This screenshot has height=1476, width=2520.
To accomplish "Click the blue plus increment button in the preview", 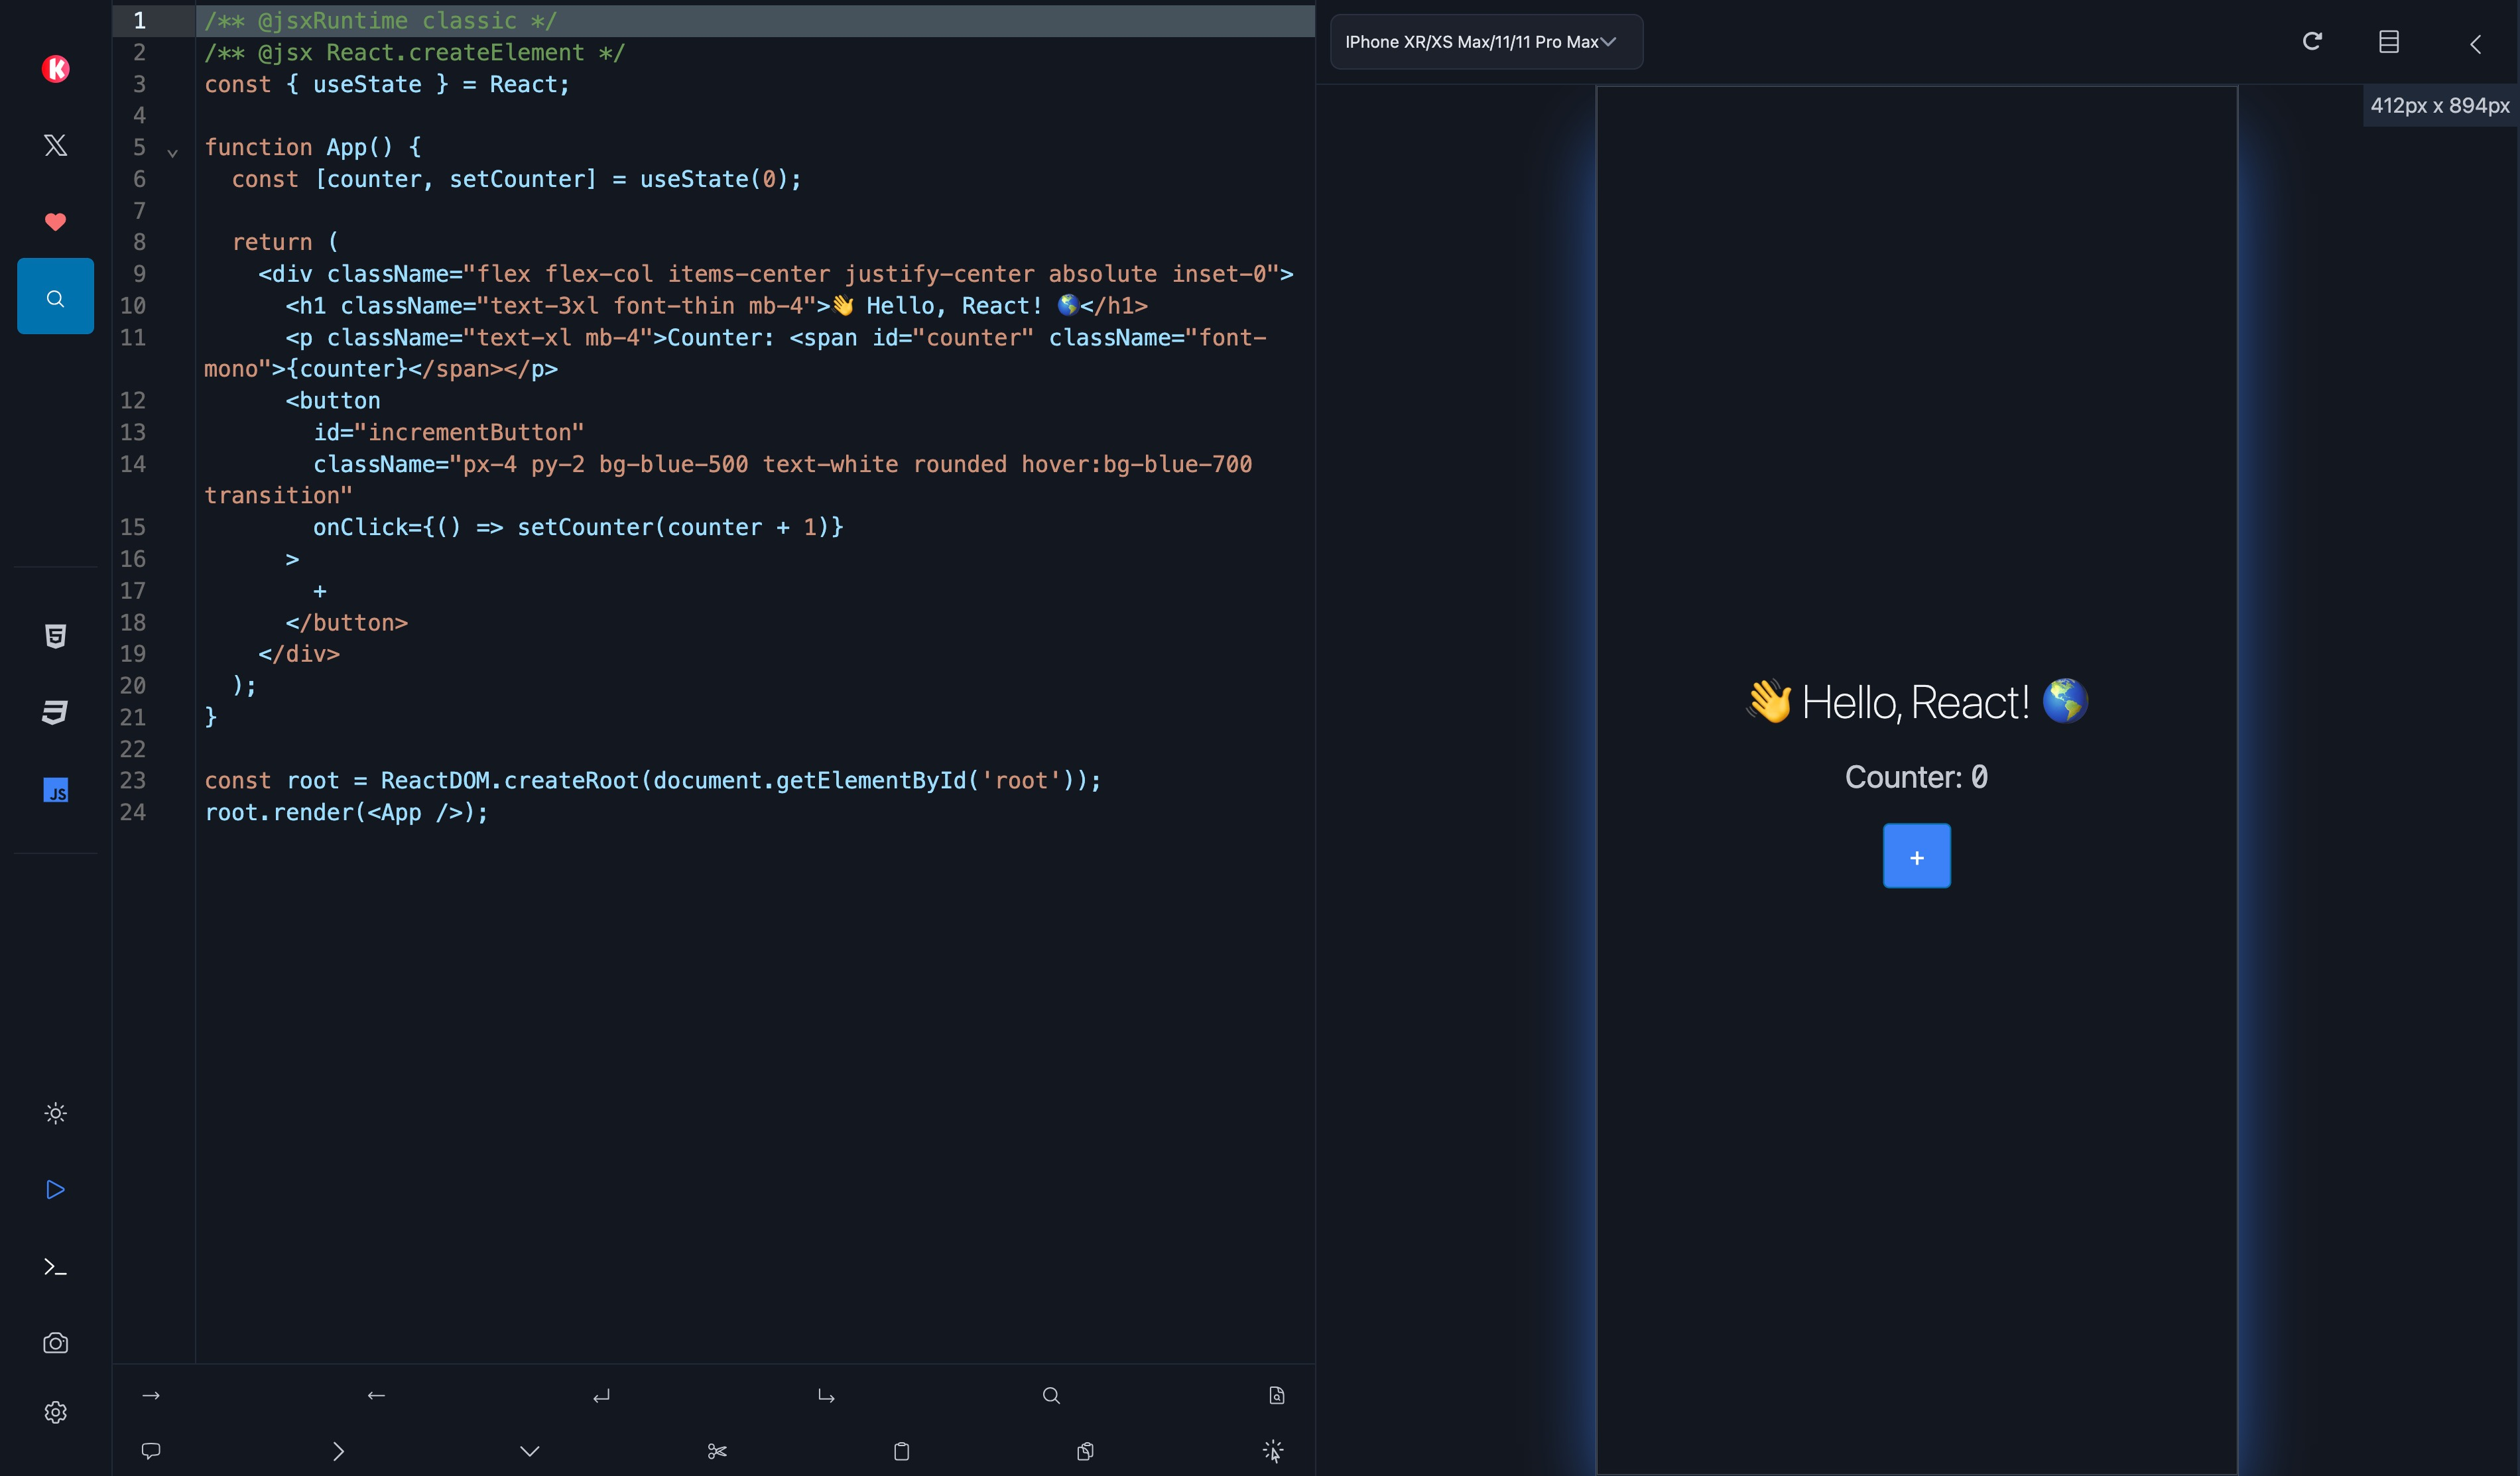I will [1916, 857].
